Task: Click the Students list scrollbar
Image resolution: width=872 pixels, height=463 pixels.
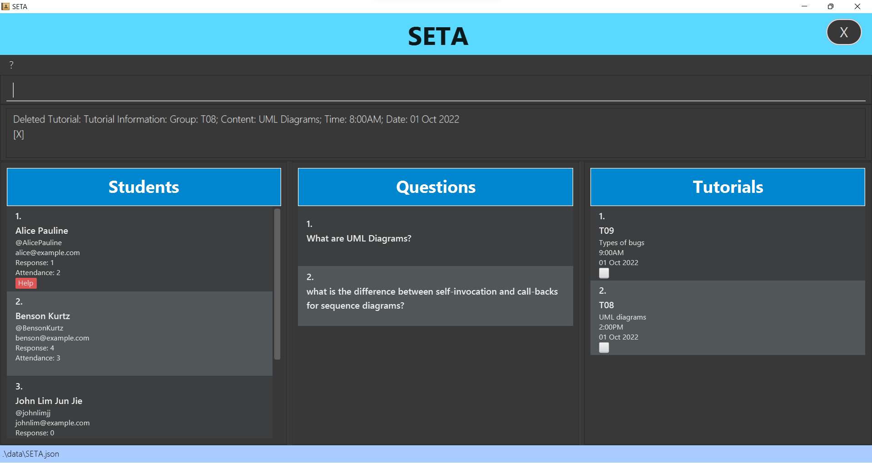Action: click(277, 284)
